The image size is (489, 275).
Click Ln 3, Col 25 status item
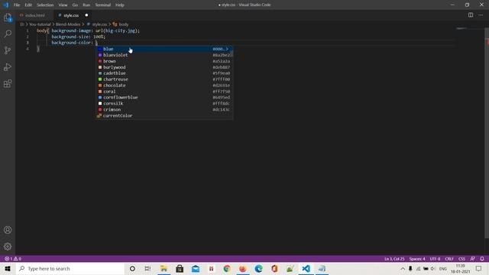click(x=394, y=259)
